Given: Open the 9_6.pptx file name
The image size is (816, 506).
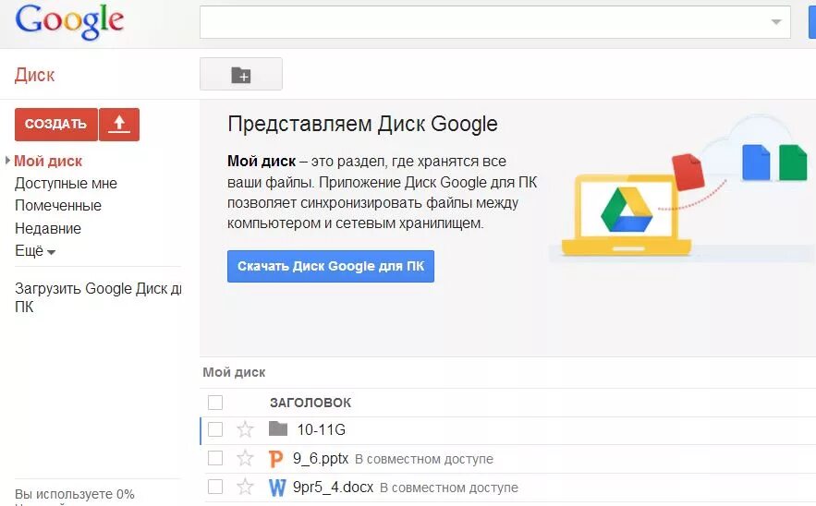Looking at the screenshot, I should pos(320,458).
